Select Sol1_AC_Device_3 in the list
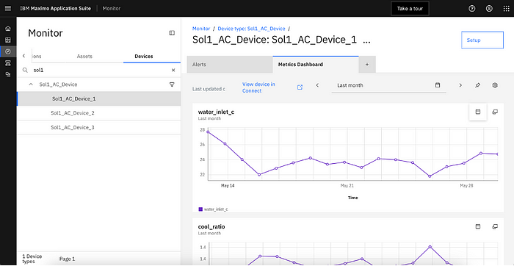514x266 pixels. [99, 128]
